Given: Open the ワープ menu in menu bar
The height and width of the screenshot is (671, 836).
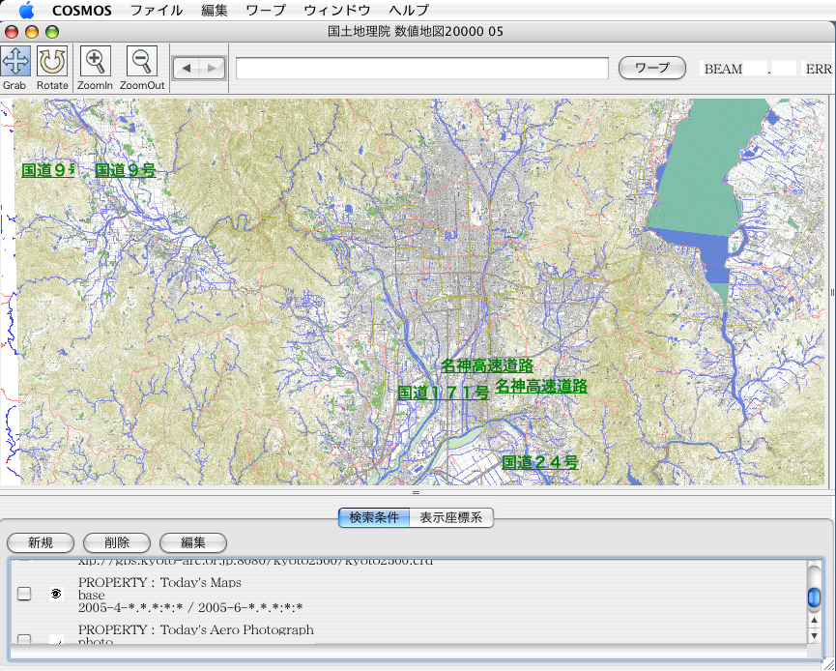Looking at the screenshot, I should click(266, 11).
